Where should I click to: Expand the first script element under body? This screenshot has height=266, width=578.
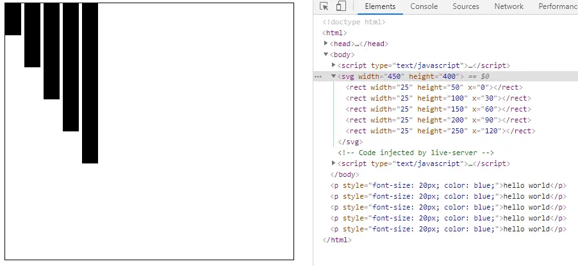pos(334,65)
